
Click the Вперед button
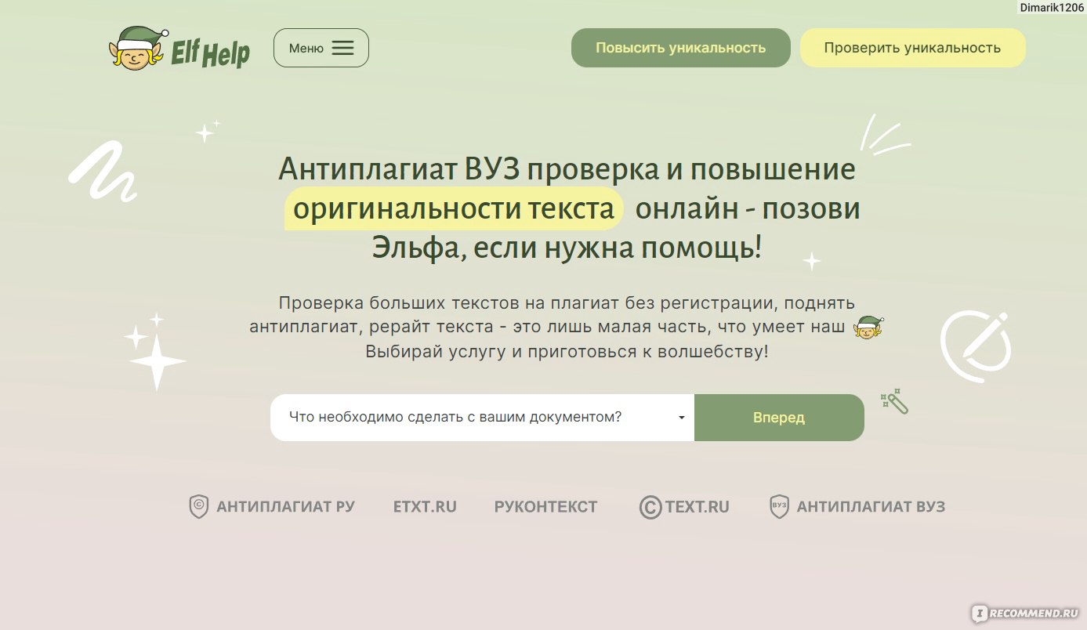(x=779, y=418)
